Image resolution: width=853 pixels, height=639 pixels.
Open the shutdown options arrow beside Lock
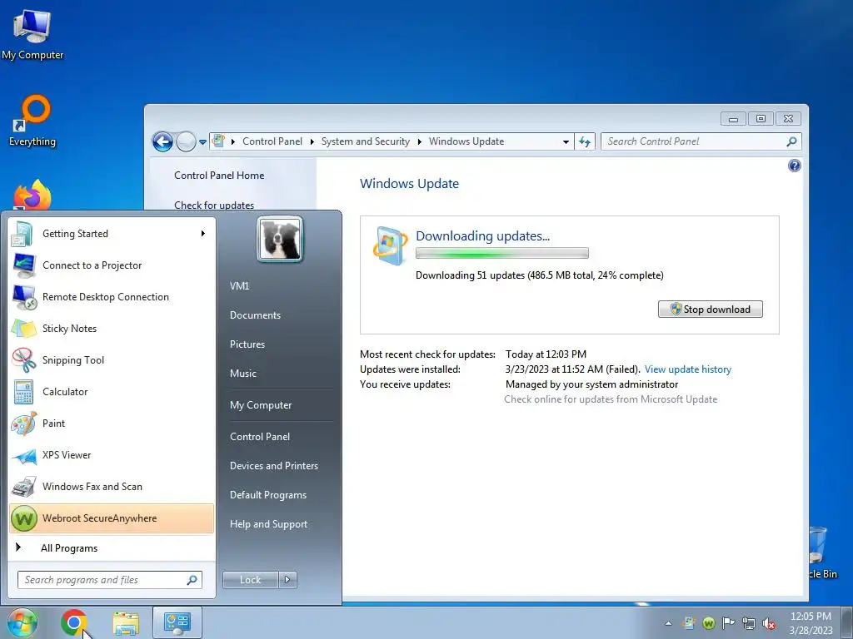[287, 580]
